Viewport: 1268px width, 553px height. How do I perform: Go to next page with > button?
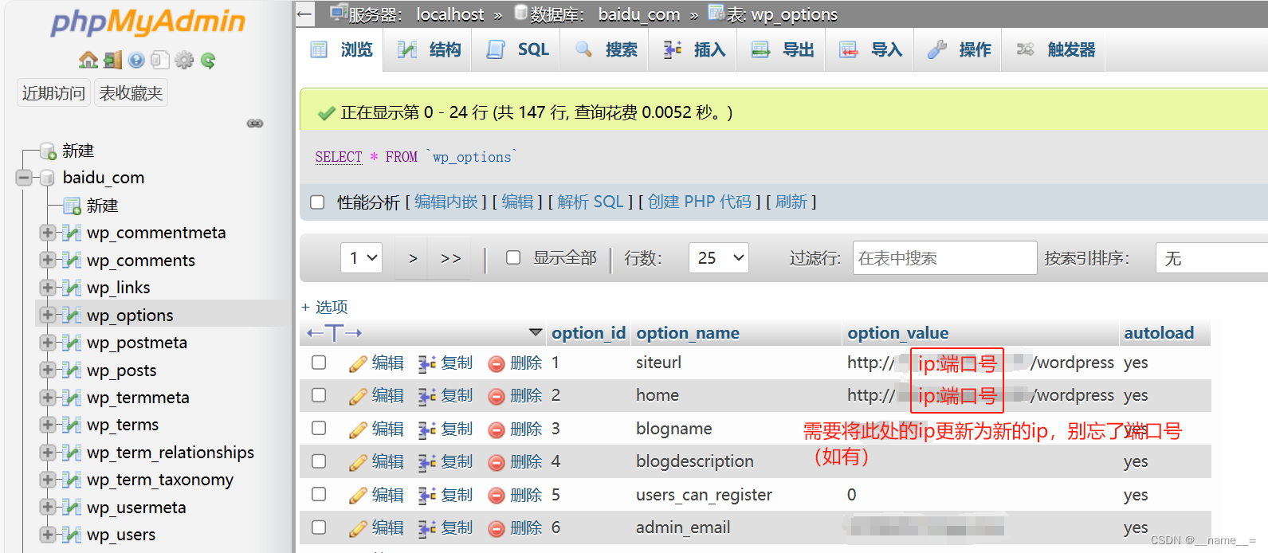click(x=412, y=257)
